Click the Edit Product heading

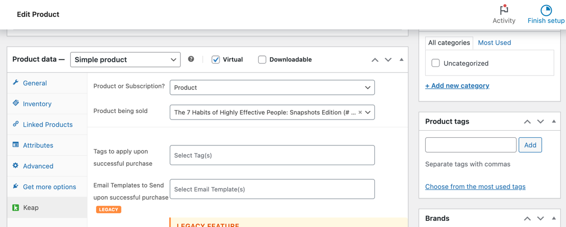pos(38,14)
